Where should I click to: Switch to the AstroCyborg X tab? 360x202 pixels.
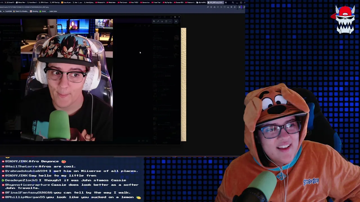coord(89,3)
